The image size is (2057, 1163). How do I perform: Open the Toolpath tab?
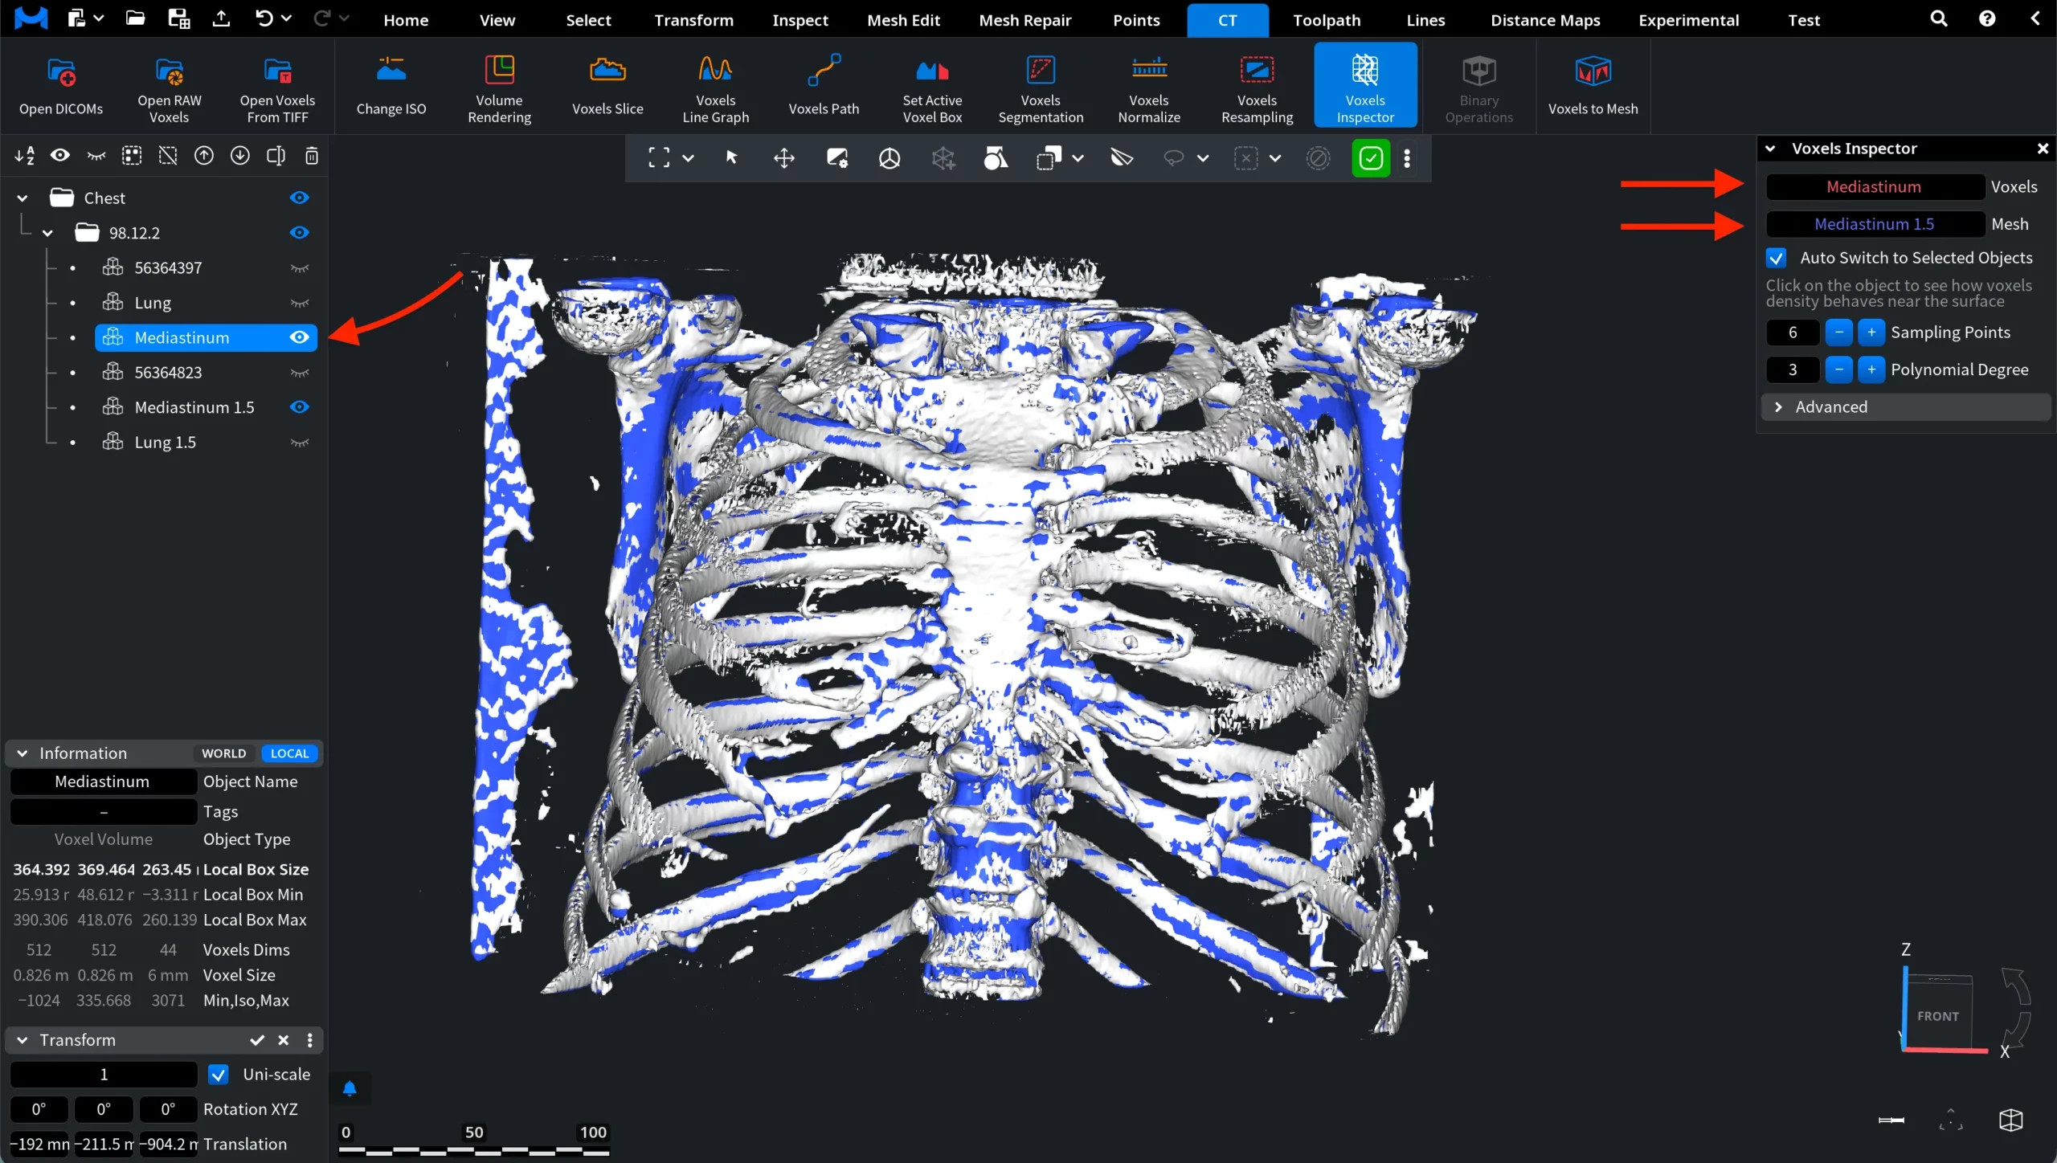coord(1327,20)
